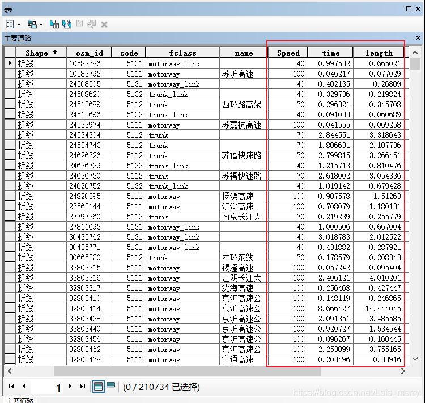The height and width of the screenshot is (403, 425).
Task: Close the 主要道路 table tab
Action: (418, 38)
